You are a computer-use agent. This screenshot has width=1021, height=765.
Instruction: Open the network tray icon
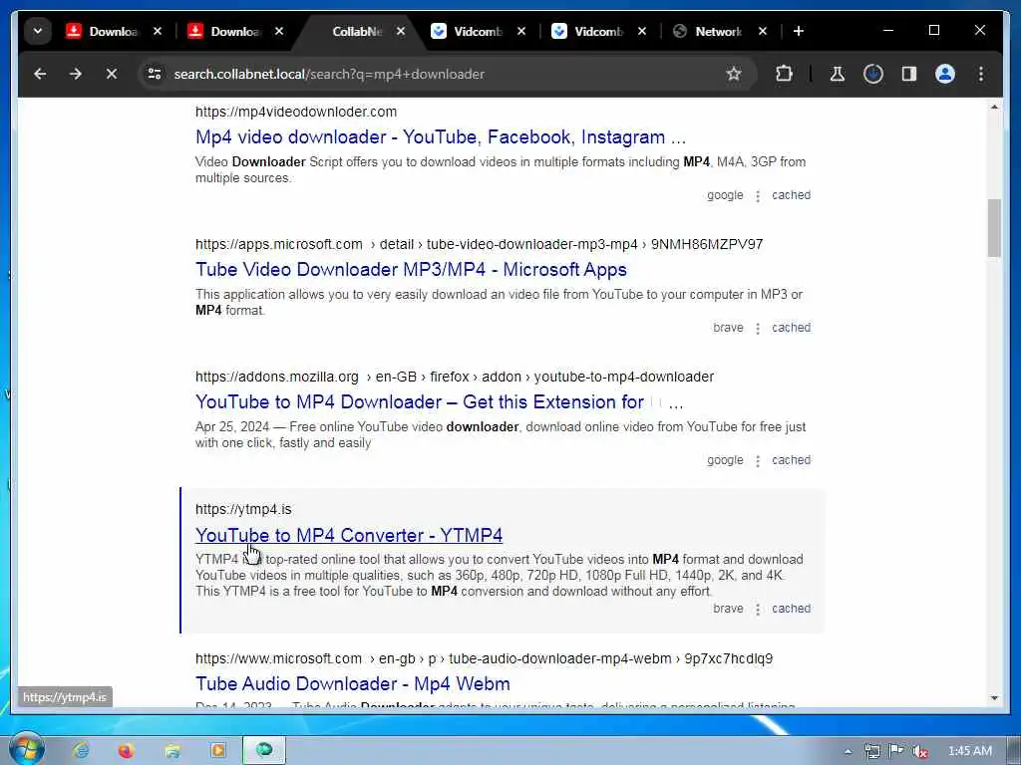tap(872, 751)
